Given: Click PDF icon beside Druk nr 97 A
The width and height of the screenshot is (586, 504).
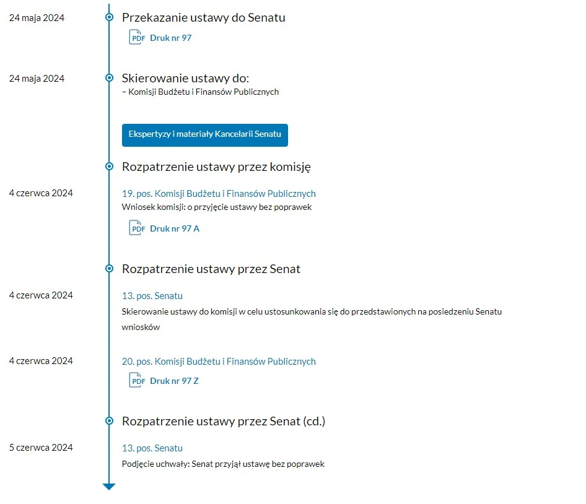Looking at the screenshot, I should (x=136, y=228).
